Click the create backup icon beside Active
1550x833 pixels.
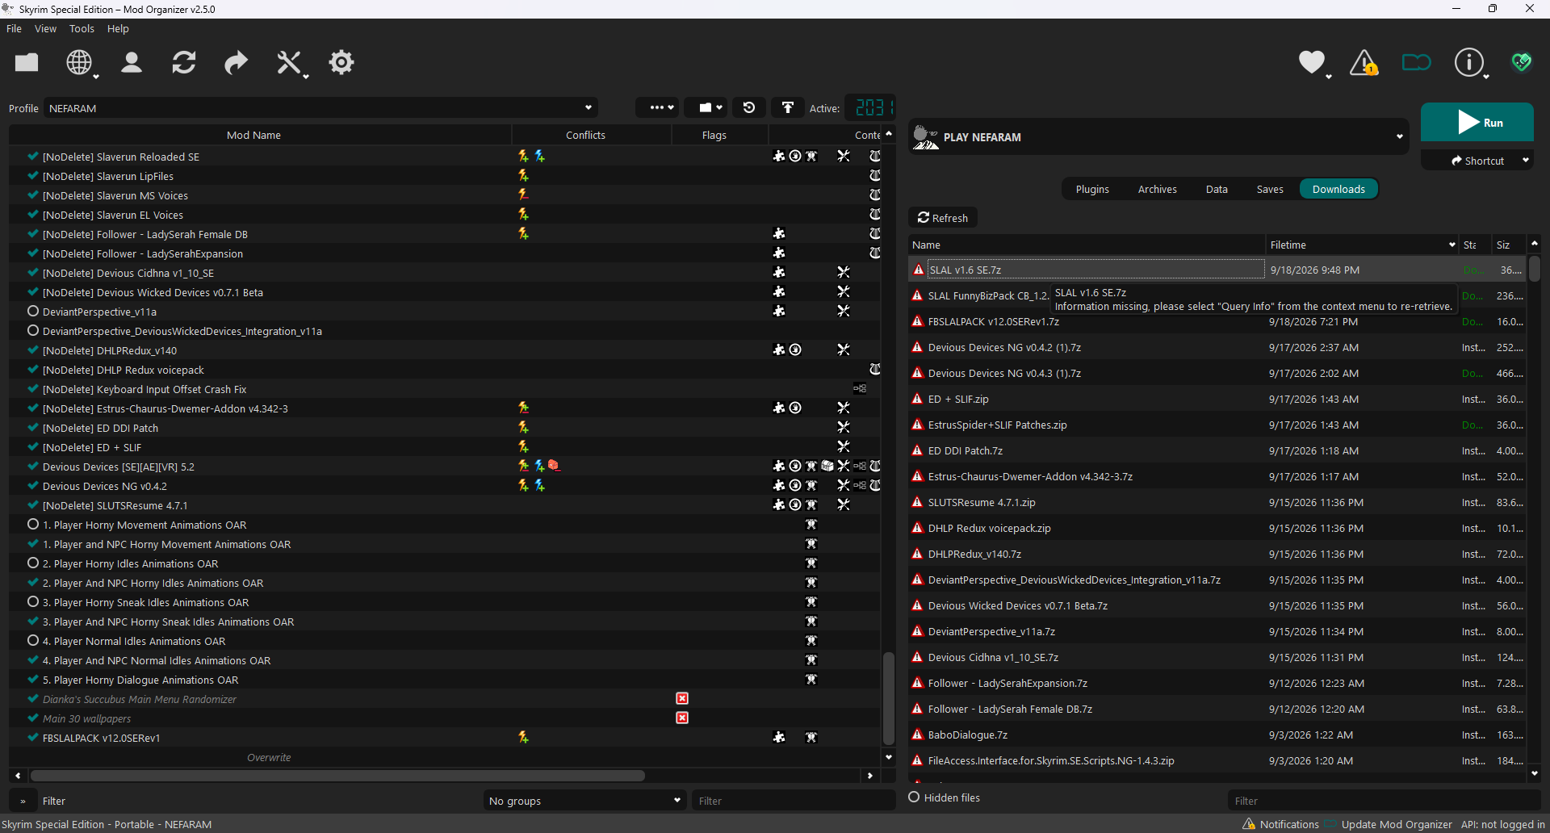pos(788,107)
